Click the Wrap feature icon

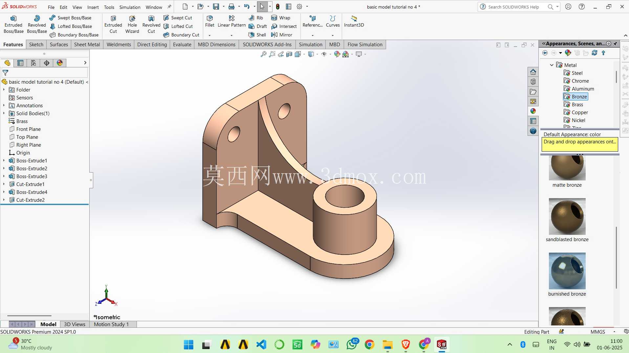coord(274,18)
